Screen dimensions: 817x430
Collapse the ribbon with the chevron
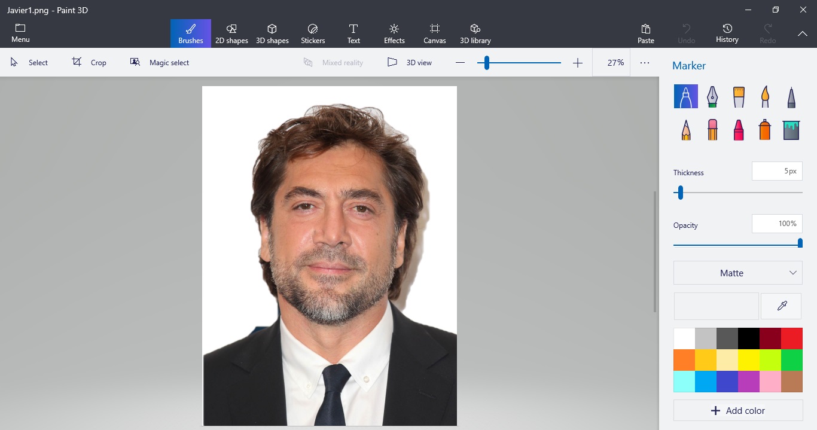802,33
